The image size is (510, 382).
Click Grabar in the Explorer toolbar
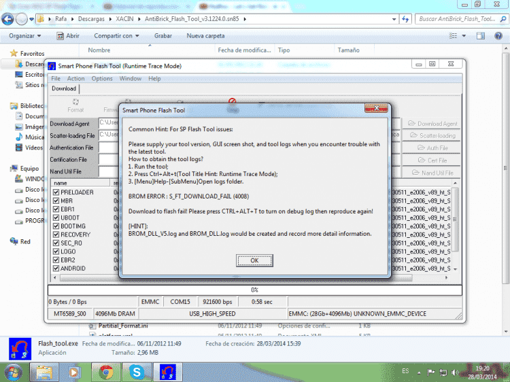163,36
